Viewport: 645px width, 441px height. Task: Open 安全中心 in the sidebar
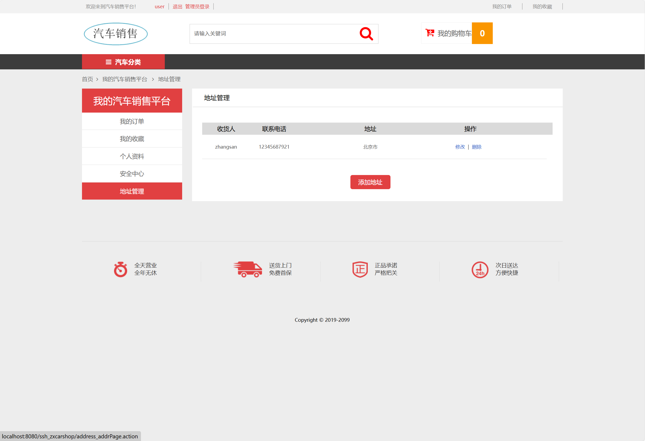(132, 173)
